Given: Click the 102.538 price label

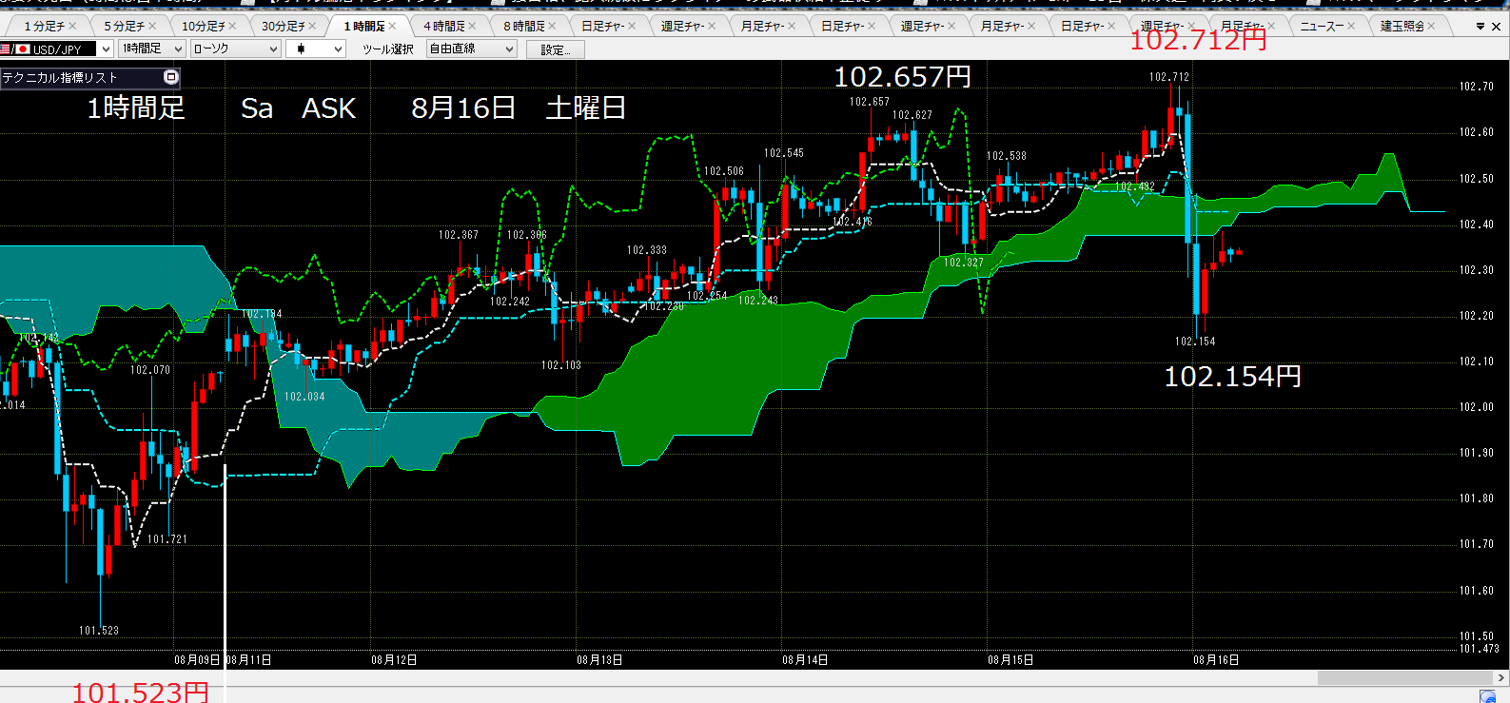Looking at the screenshot, I should click(1007, 156).
